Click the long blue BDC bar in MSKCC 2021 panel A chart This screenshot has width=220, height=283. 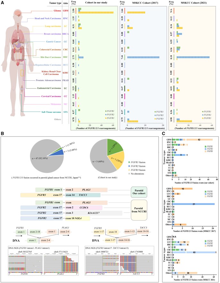193,57
